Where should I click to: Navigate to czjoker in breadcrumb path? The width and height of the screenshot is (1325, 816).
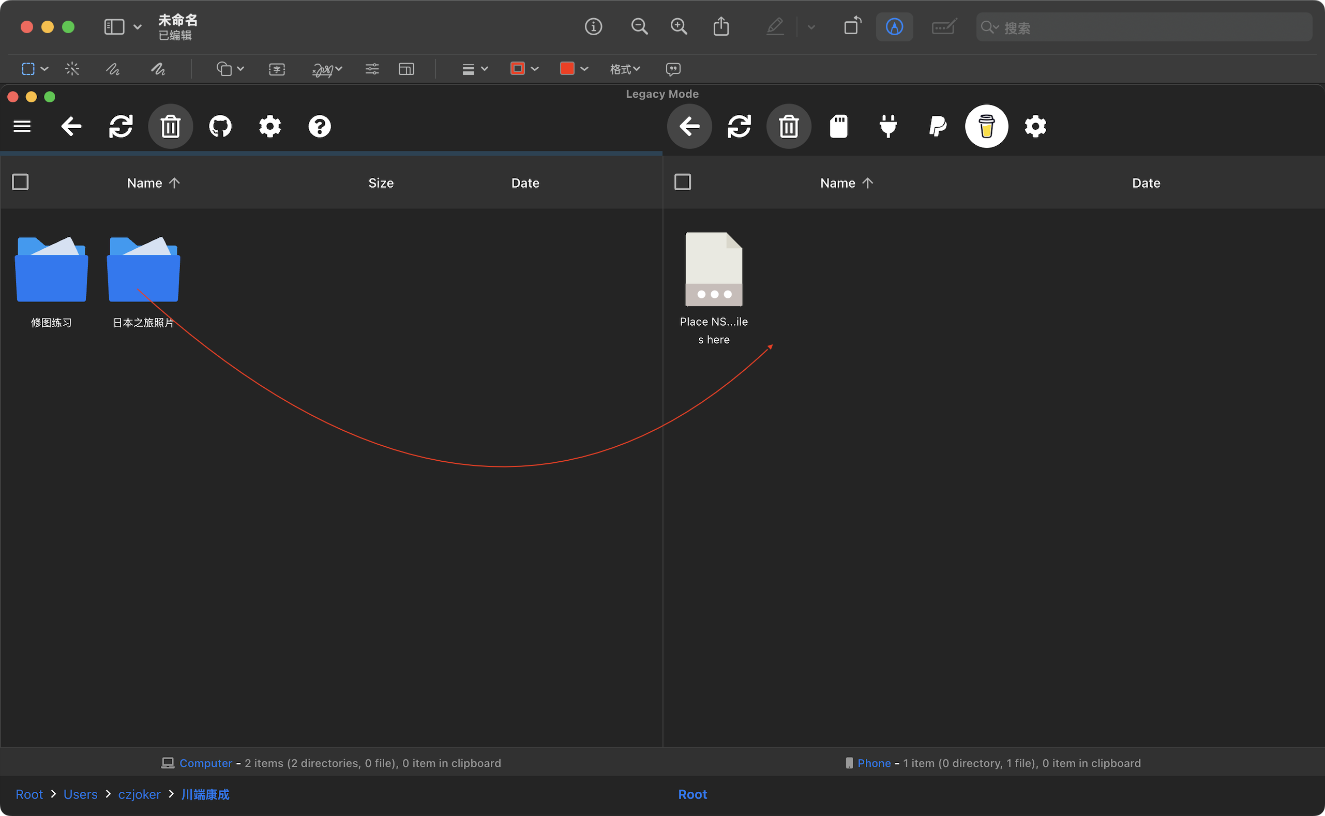139,794
